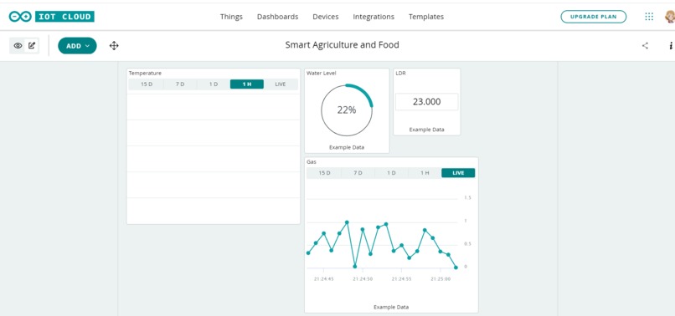
Task: Go to the Dashboards tab
Action: tap(278, 17)
